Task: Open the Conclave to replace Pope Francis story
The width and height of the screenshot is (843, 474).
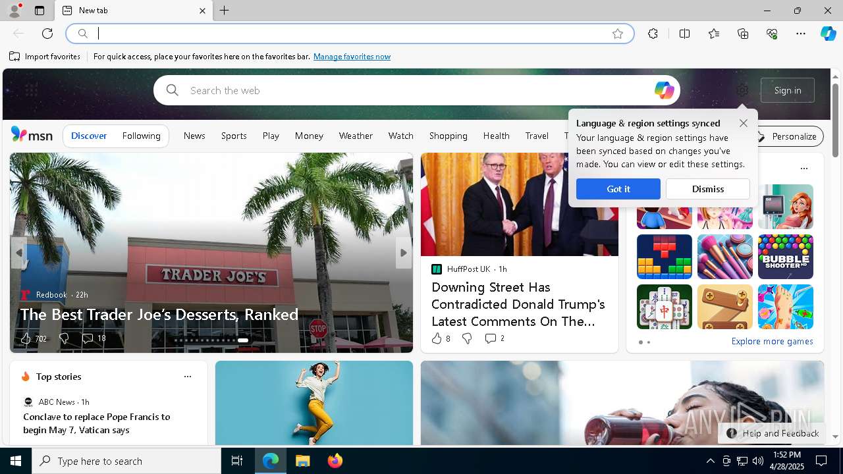Action: point(97,423)
